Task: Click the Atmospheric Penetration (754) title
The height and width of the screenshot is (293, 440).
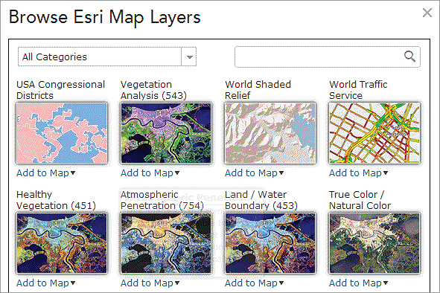Action: [x=162, y=200]
